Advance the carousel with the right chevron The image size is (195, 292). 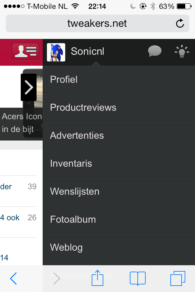click(29, 88)
